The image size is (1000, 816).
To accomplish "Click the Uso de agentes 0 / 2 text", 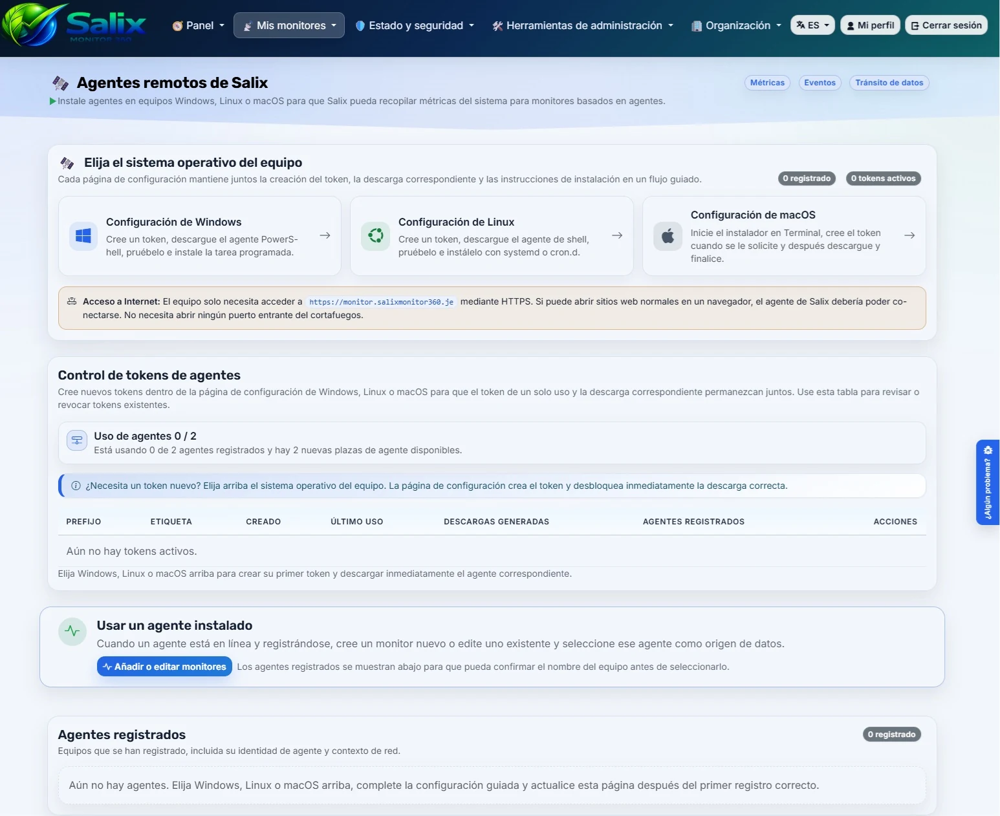I will point(145,436).
